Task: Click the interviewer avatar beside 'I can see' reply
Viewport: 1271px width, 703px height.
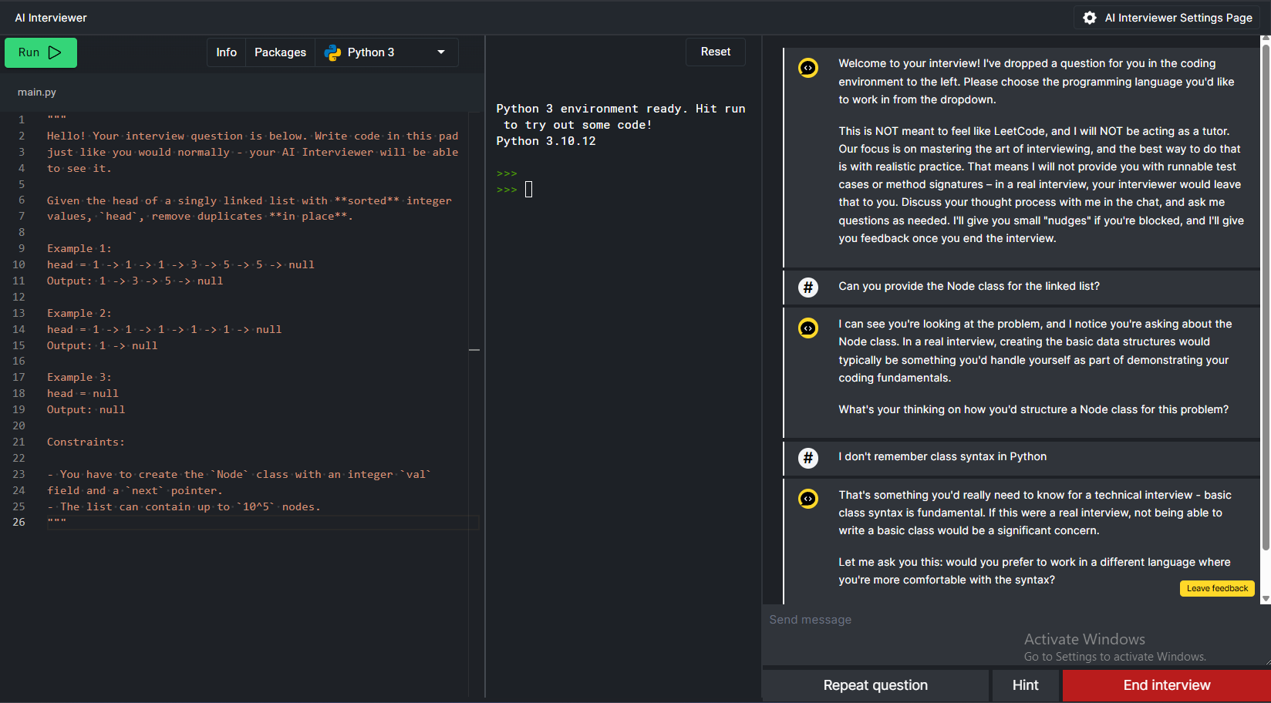Action: coord(807,328)
